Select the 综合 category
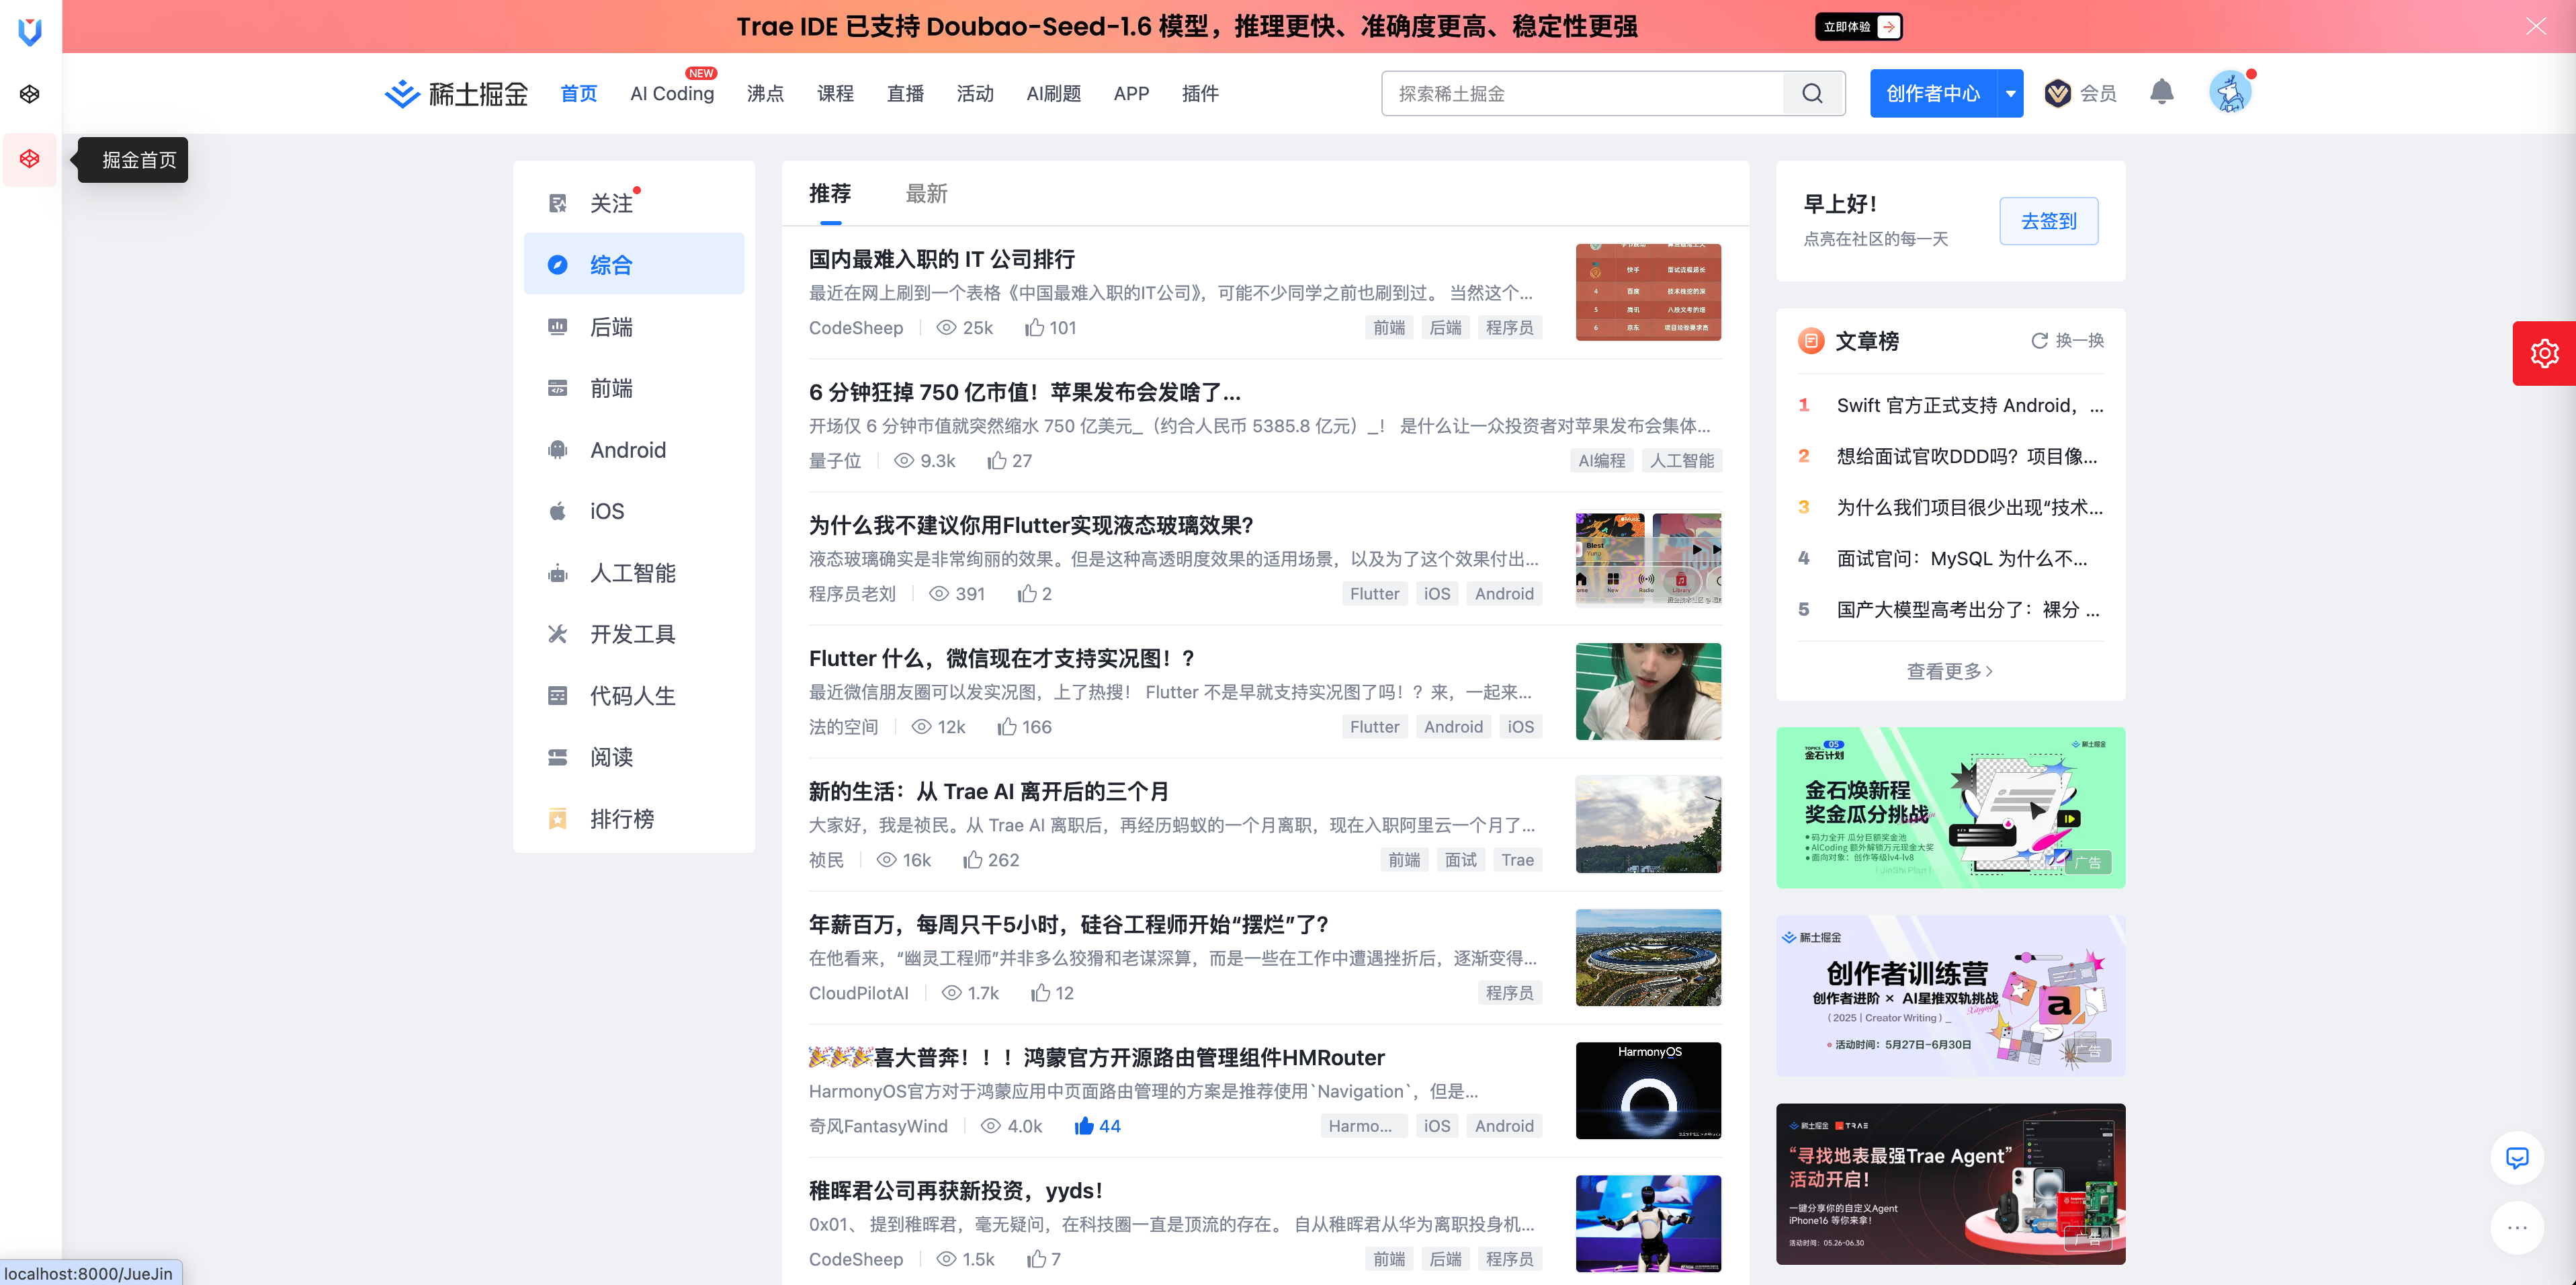This screenshot has height=1285, width=2576. pos(634,265)
